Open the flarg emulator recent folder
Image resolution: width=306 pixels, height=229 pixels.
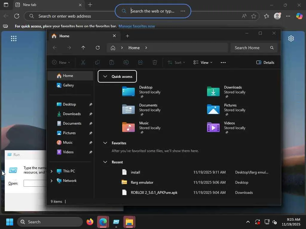[142, 182]
